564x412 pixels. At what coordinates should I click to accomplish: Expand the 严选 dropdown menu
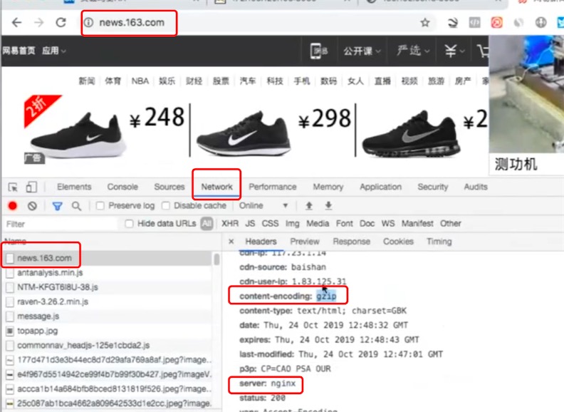(x=413, y=51)
